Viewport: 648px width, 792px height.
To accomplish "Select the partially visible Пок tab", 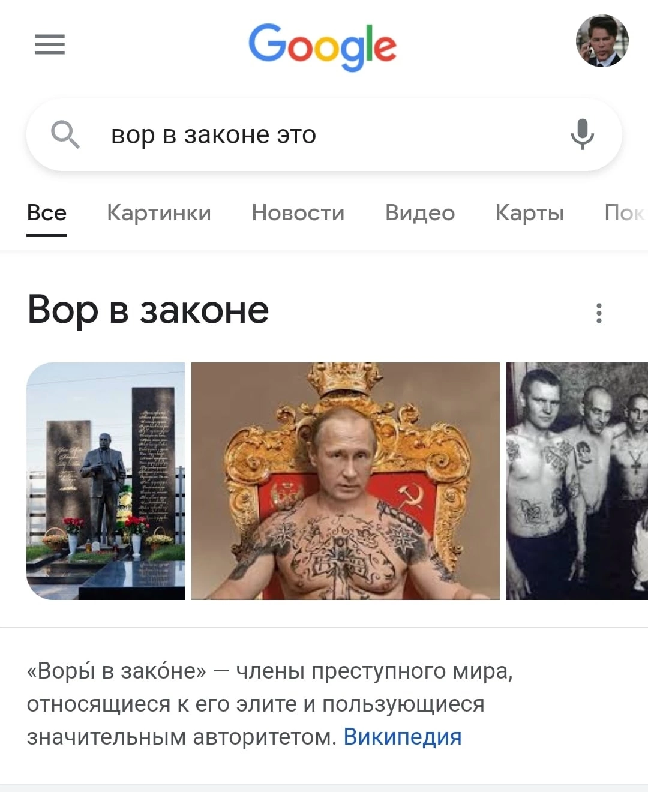I will [625, 213].
